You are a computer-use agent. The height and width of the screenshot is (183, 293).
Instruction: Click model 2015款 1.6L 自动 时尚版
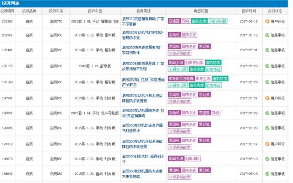pos(95,174)
